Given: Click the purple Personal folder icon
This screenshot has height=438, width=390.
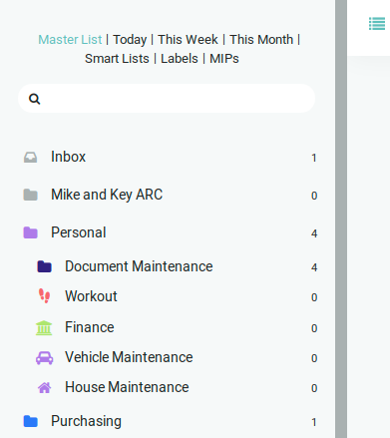Looking at the screenshot, I should [30, 232].
